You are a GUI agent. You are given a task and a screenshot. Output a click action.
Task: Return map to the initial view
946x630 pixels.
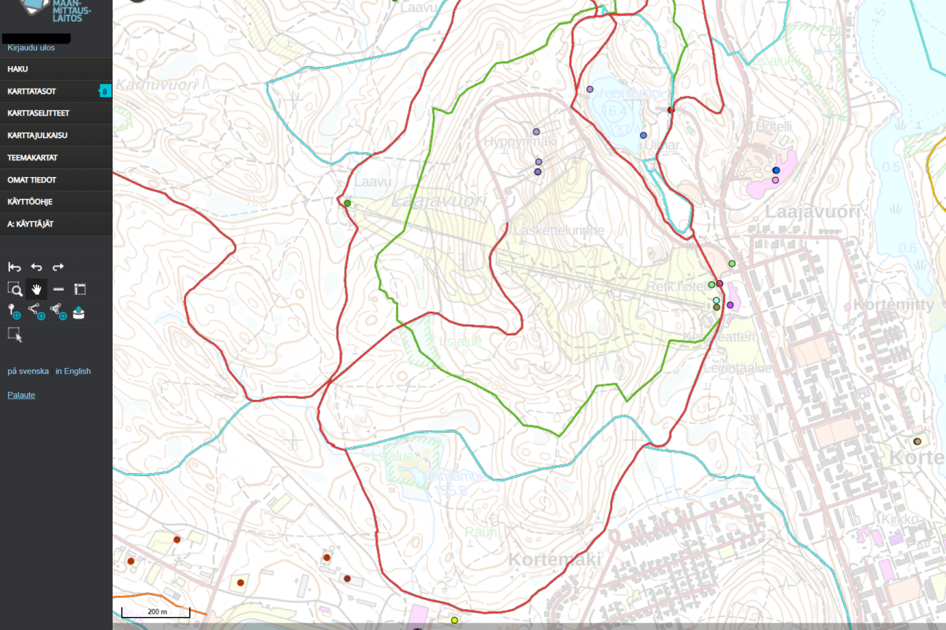point(15,267)
